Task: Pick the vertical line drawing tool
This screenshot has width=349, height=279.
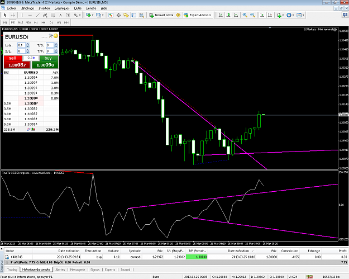Action: (22, 15)
